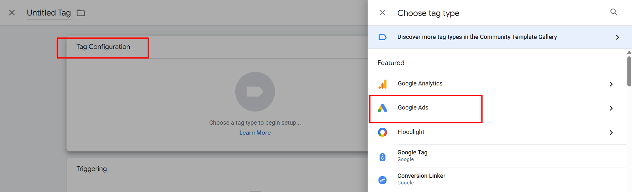Open the Learn More link
Image resolution: width=632 pixels, height=192 pixels.
[255, 133]
